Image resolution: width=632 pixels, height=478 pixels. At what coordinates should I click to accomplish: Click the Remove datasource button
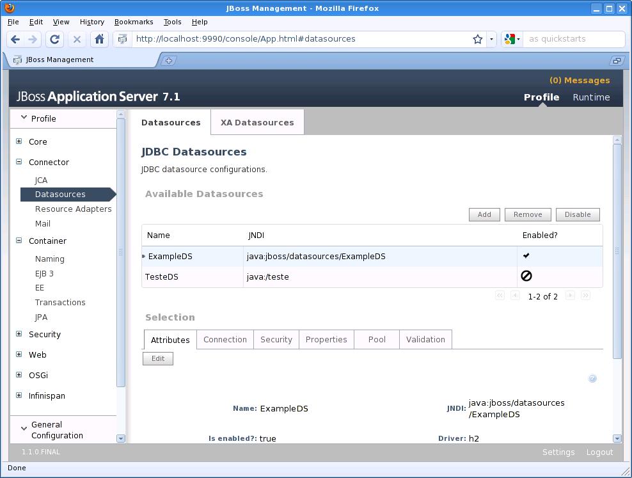[528, 214]
